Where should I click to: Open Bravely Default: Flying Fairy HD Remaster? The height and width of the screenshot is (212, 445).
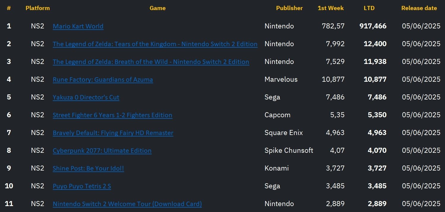point(113,133)
